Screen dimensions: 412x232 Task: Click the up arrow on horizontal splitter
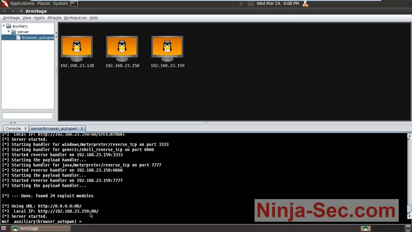coord(11,123)
